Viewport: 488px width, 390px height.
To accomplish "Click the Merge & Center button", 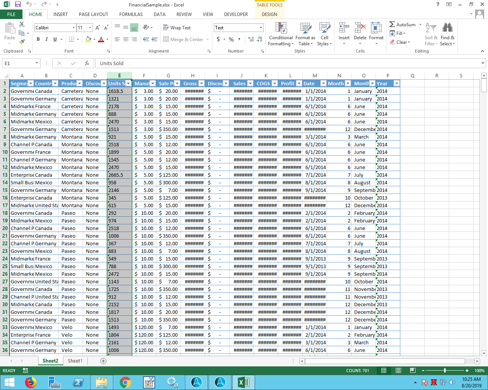I will tap(183, 39).
